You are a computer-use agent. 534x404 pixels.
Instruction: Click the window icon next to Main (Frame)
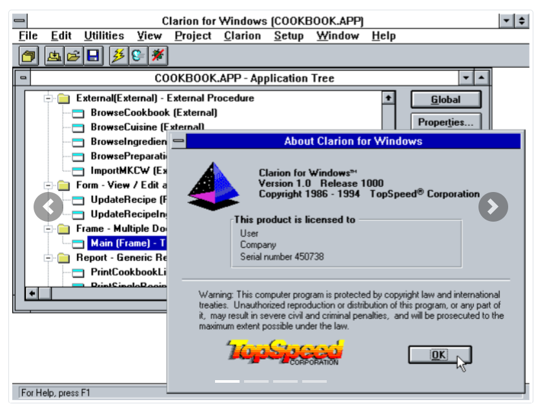click(x=78, y=244)
